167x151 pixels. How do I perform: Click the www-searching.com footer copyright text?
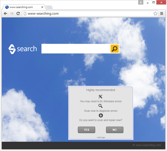[x=147, y=145]
